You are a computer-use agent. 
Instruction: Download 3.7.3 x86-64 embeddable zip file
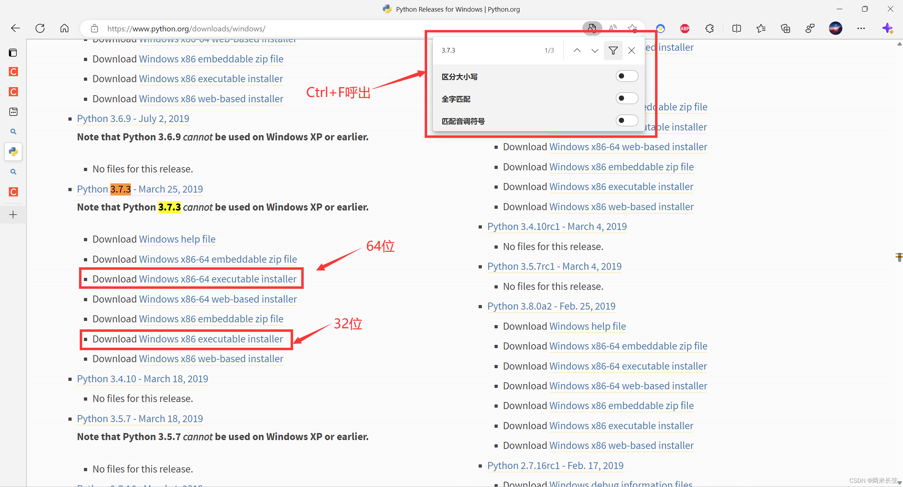pos(218,259)
